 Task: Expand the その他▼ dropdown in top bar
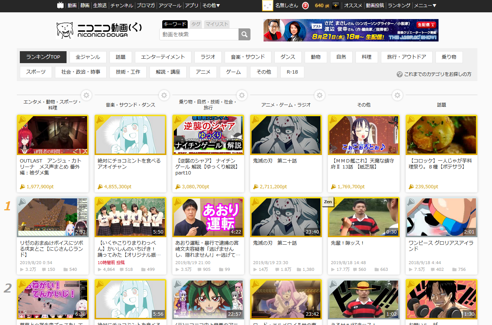tap(211, 6)
